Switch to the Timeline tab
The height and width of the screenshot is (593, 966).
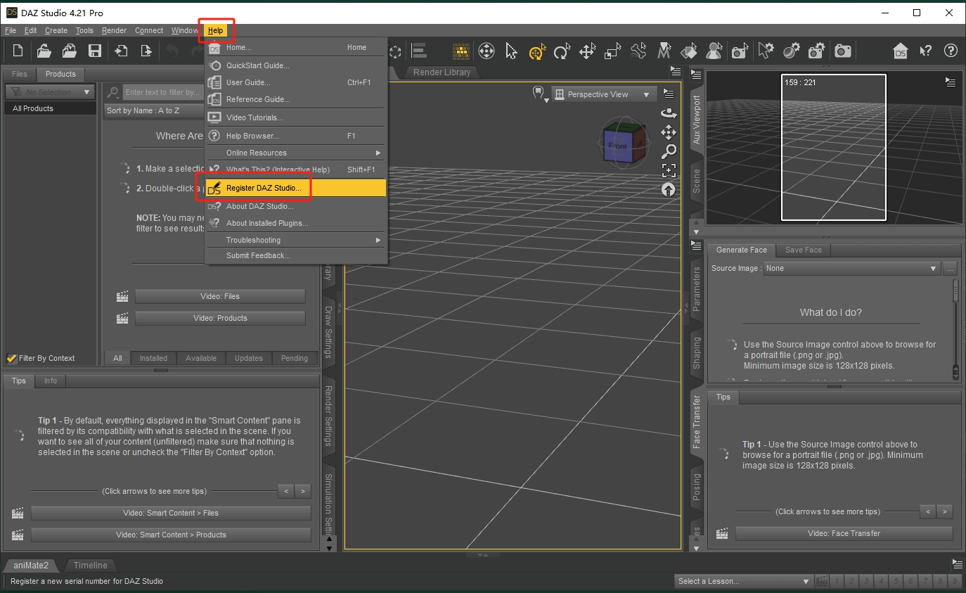pyautogui.click(x=91, y=565)
